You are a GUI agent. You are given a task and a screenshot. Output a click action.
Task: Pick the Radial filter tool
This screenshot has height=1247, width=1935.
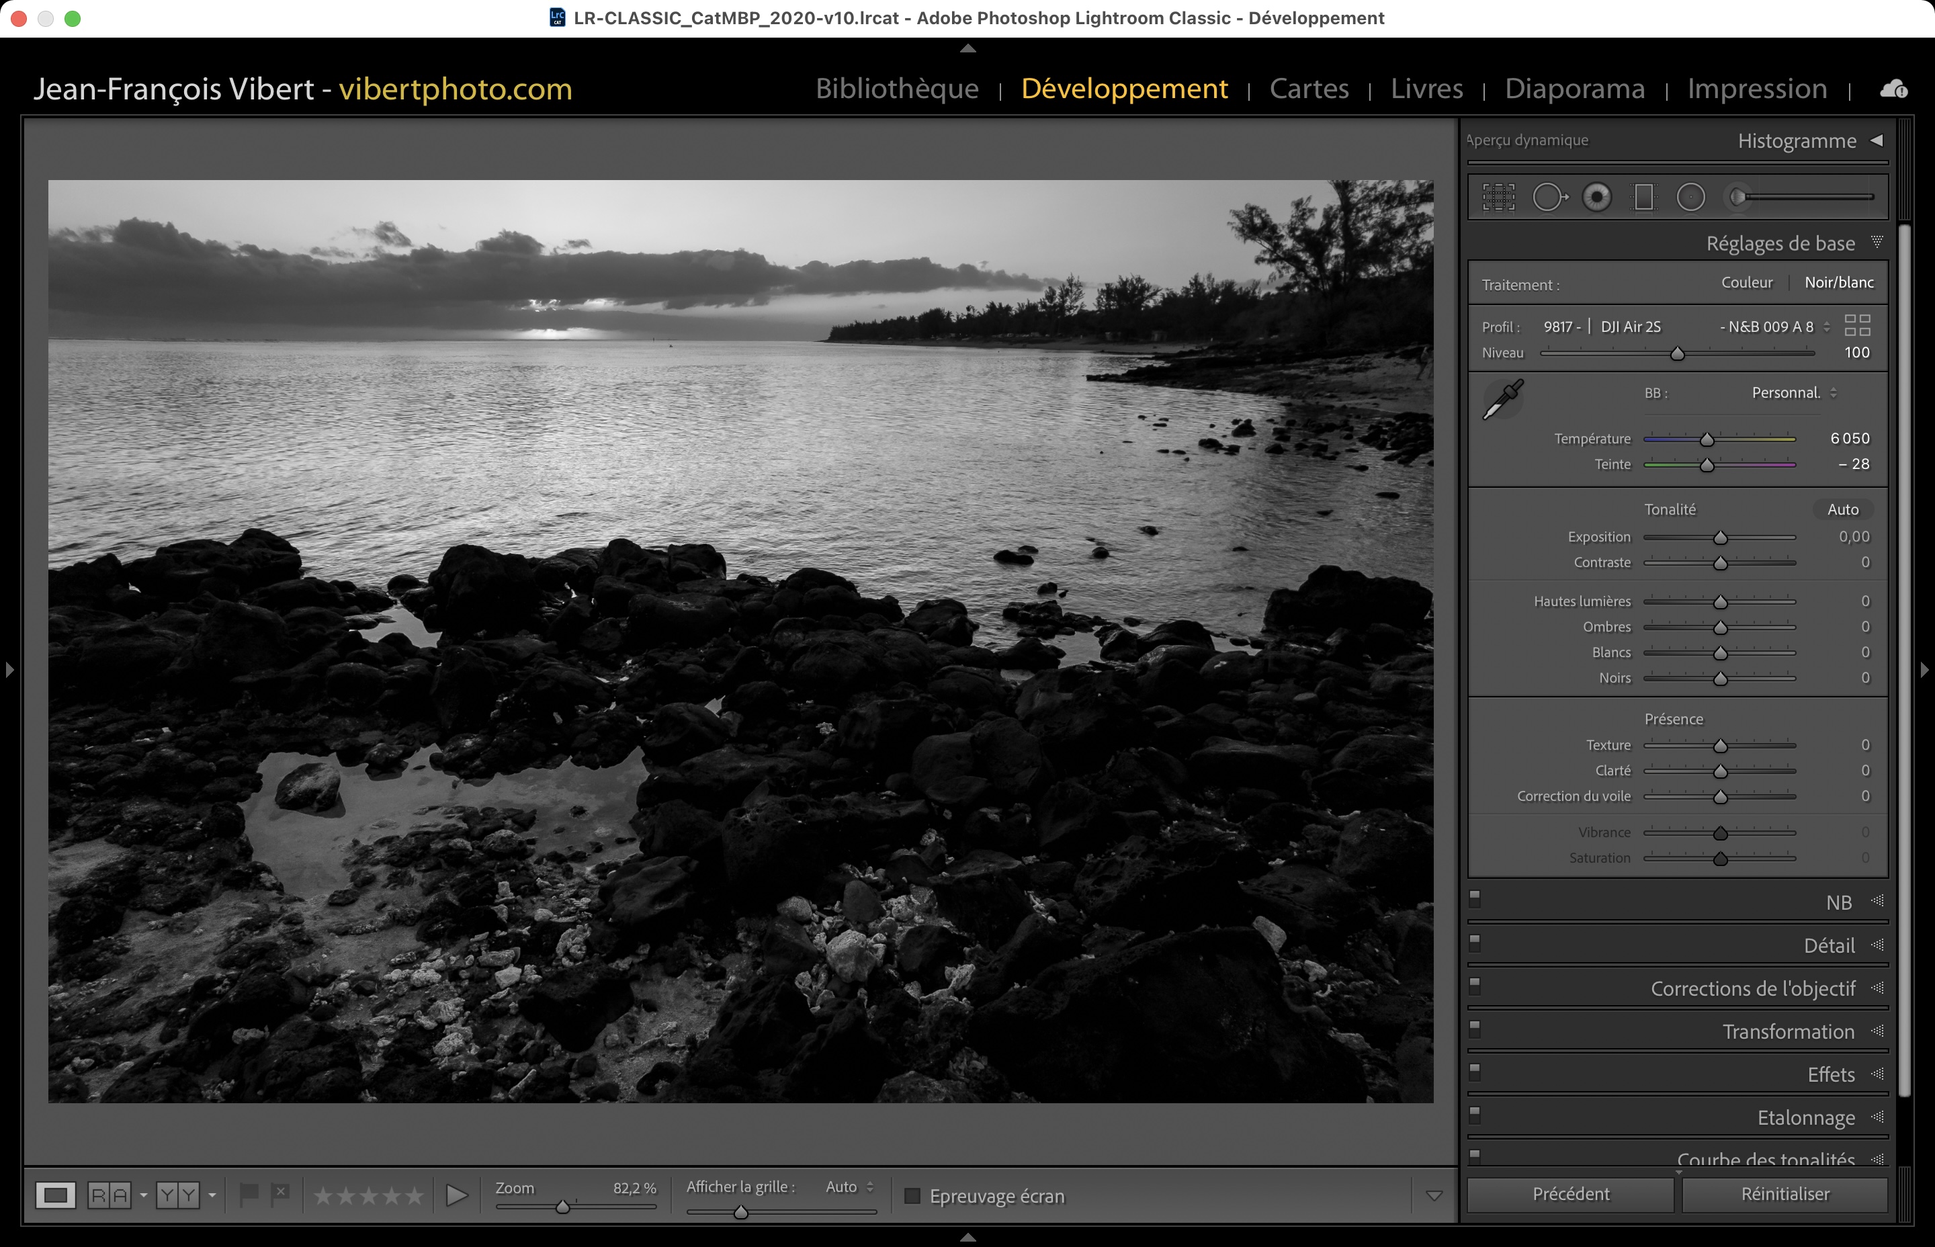[x=1690, y=197]
